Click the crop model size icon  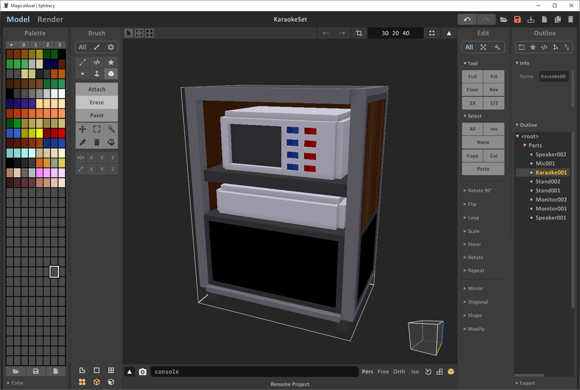click(x=359, y=33)
